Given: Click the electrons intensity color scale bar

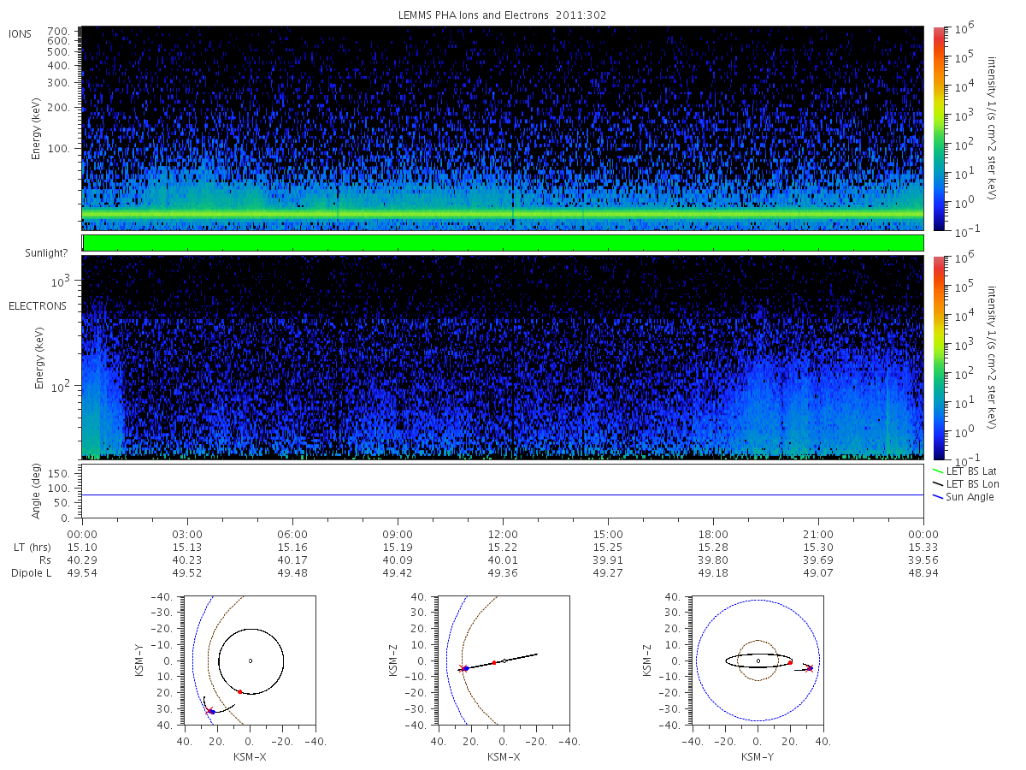Looking at the screenshot, I should tap(937, 357).
